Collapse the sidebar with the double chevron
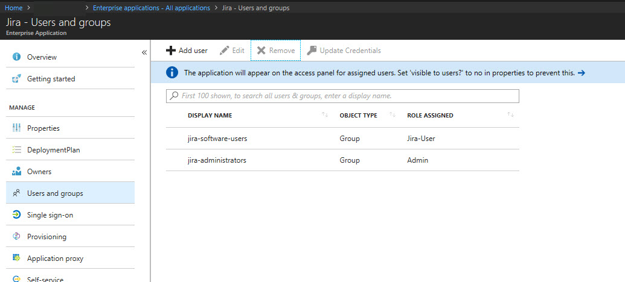The height and width of the screenshot is (282, 625). pyautogui.click(x=144, y=52)
